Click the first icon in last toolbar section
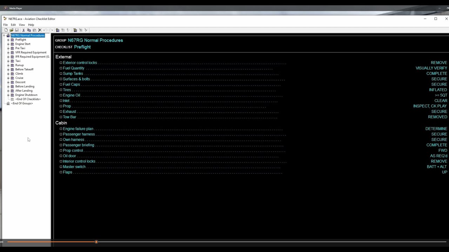Image resolution: width=449 pixels, height=252 pixels. 75,30
